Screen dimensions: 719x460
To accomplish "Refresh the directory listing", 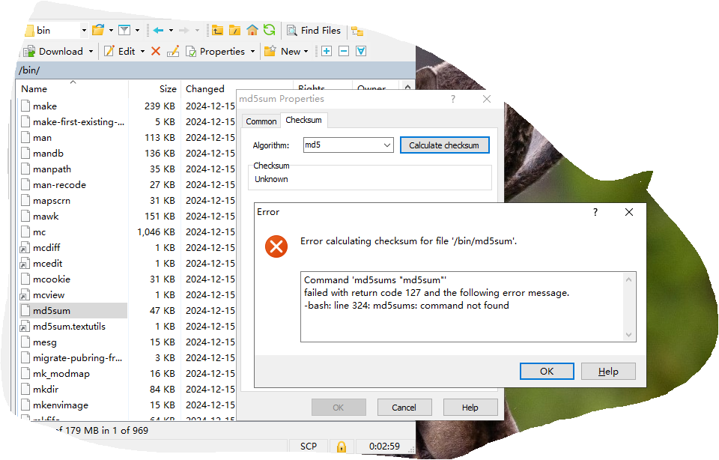I will pyautogui.click(x=270, y=30).
